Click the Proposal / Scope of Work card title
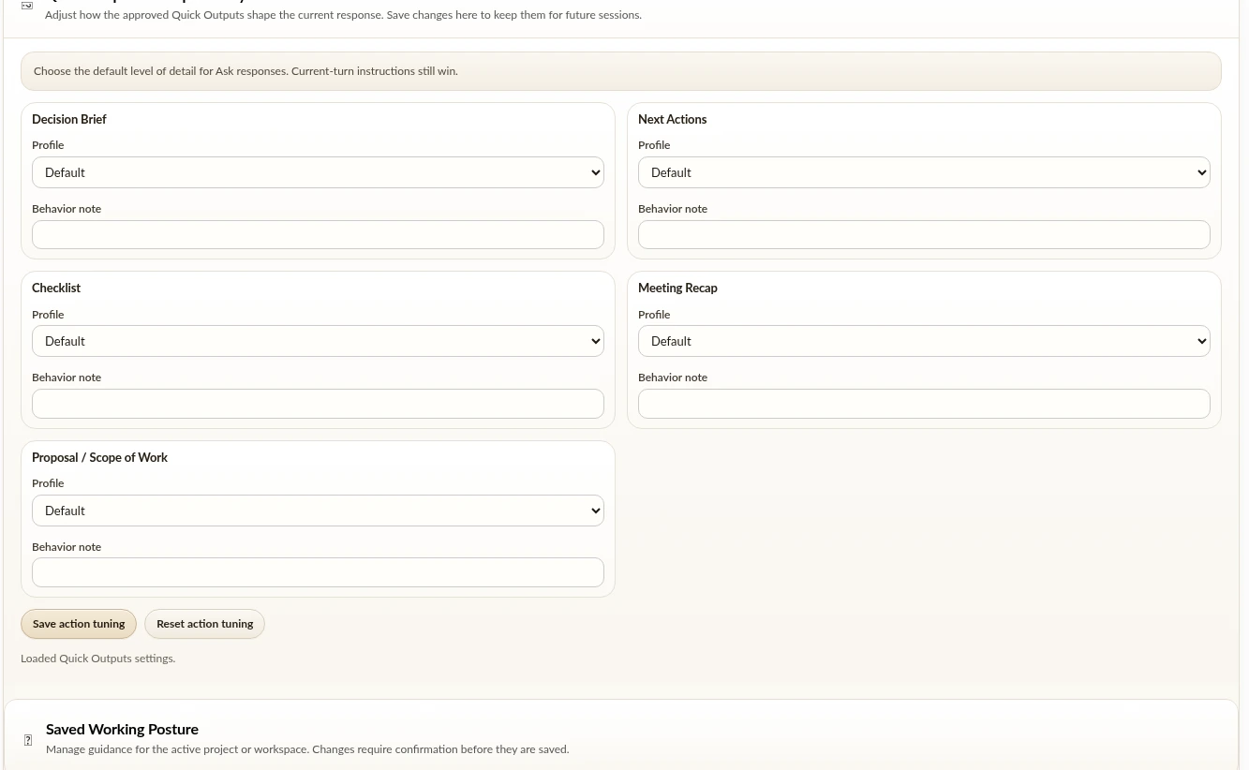This screenshot has height=770, width=1249. click(x=99, y=457)
